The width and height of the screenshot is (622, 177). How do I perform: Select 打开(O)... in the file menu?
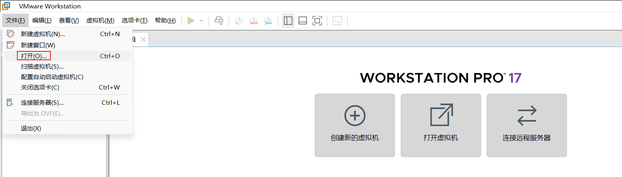tap(34, 56)
